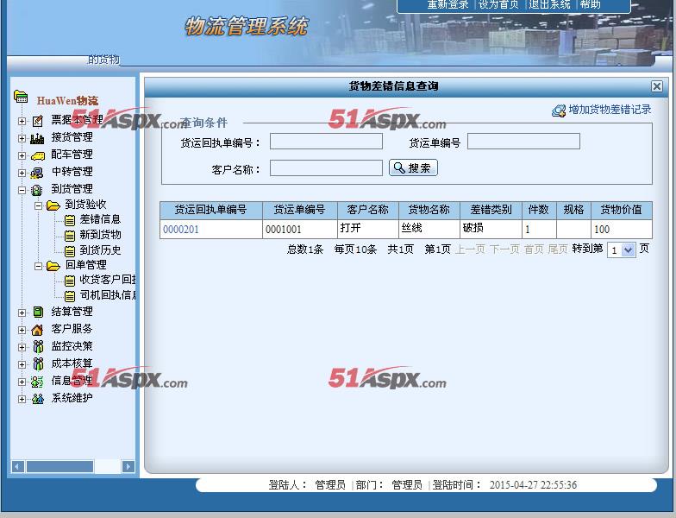Open the 差错信息 tree item
Screen dimensions: 676x518
[100, 219]
